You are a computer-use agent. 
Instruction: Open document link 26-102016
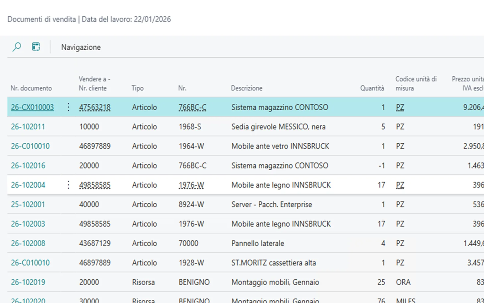coord(28,165)
